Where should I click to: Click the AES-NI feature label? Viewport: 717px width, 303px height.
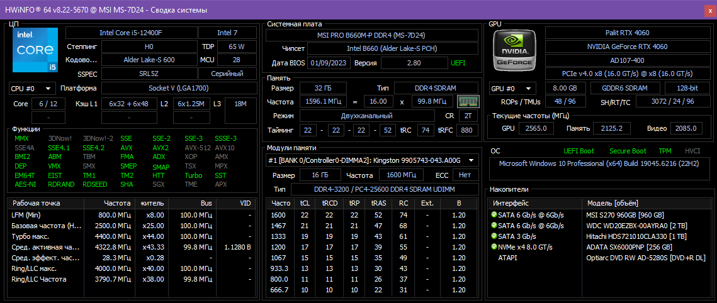tap(26, 184)
